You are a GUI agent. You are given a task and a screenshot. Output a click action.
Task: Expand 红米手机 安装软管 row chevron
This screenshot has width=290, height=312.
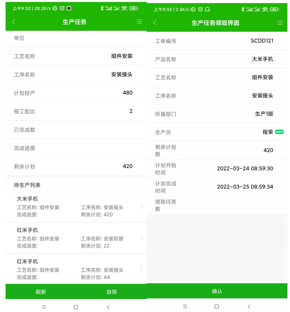pos(141,238)
